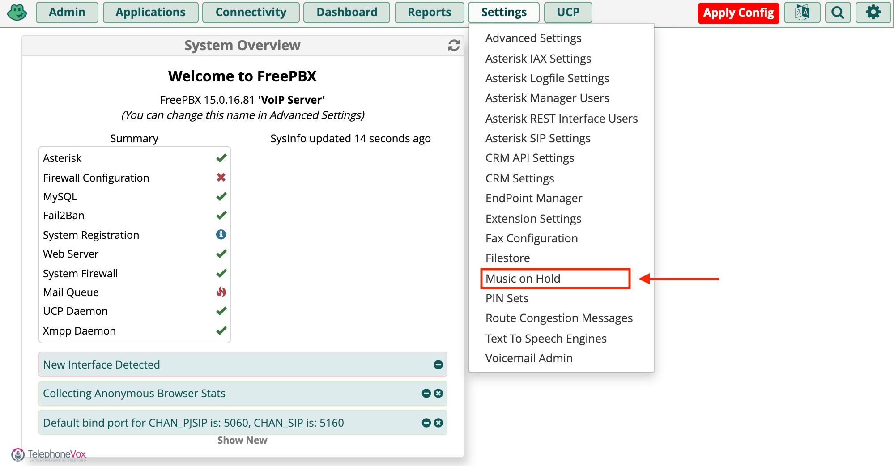
Task: Open the language selection icon
Action: coord(802,13)
